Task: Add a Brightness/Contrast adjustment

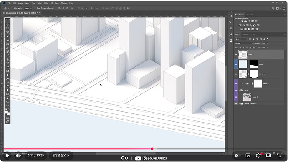Action: coord(242,21)
